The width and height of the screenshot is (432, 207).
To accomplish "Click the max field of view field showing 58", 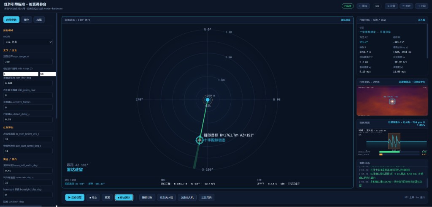I will 48,74.
